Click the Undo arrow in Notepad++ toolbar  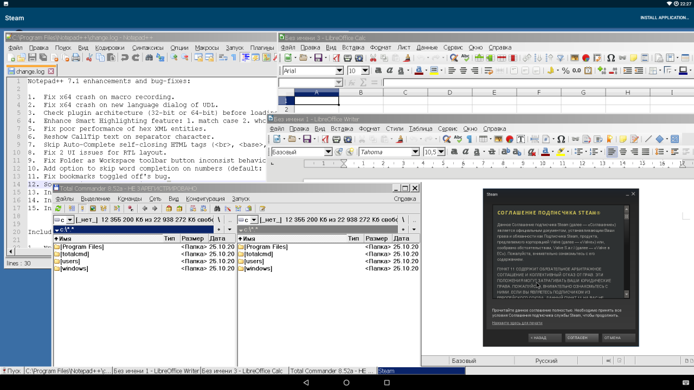point(125,57)
